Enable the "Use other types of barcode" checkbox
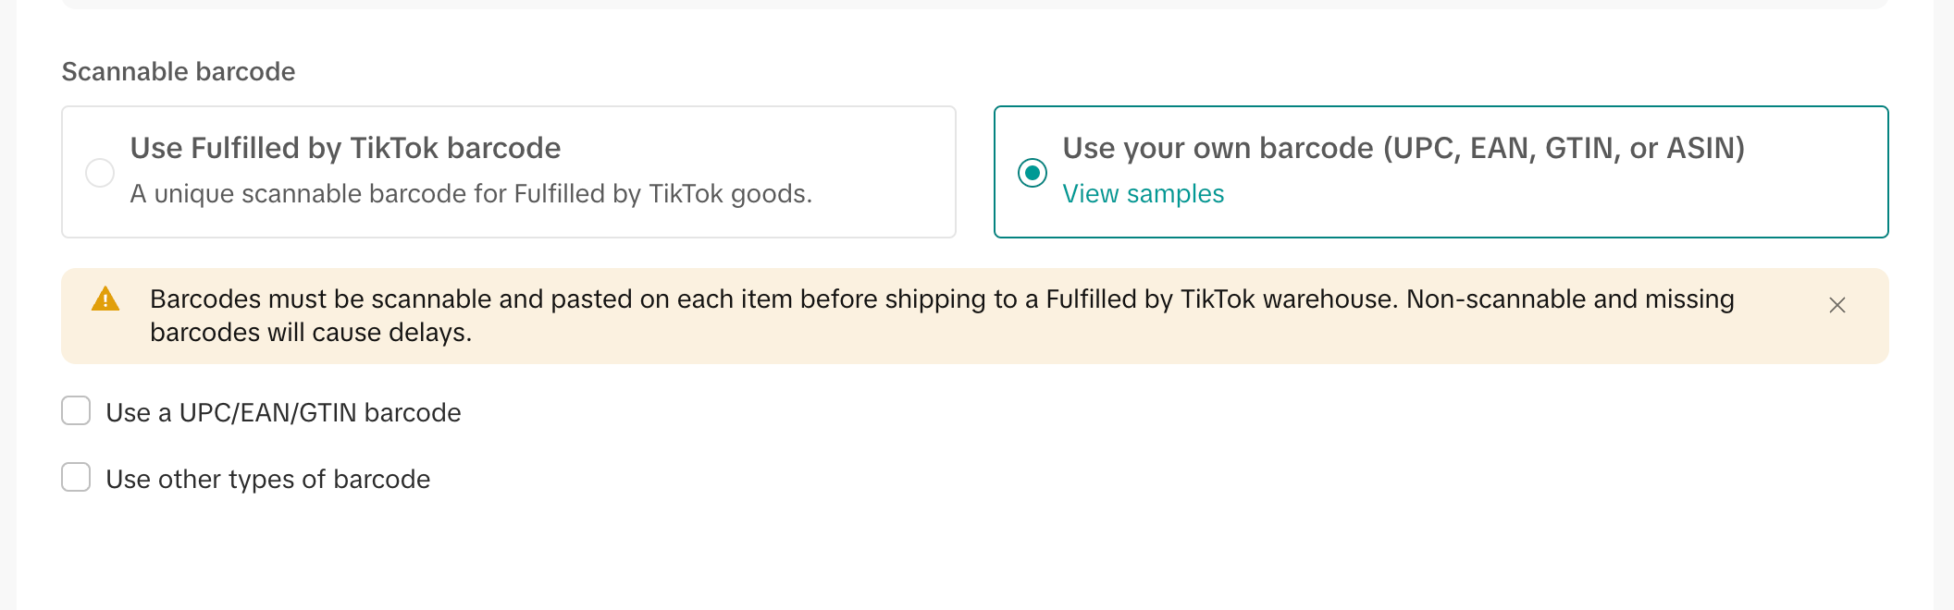The height and width of the screenshot is (610, 1954). pyautogui.click(x=76, y=478)
